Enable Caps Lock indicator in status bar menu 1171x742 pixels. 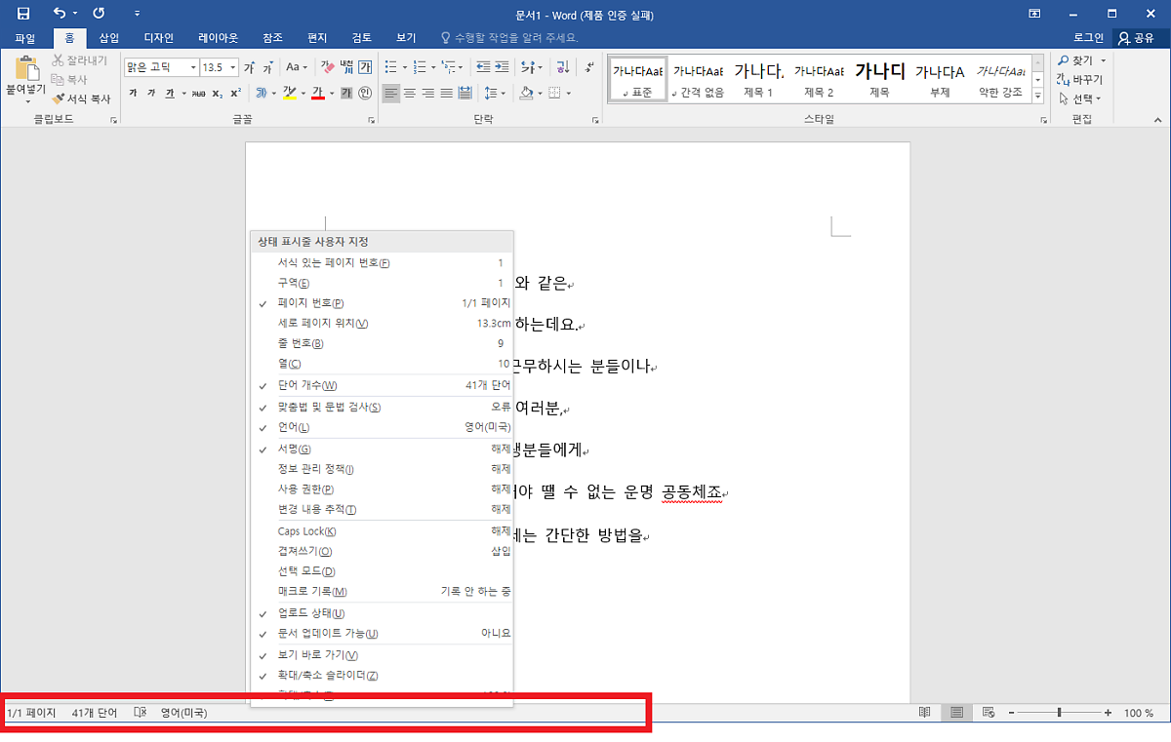[306, 531]
